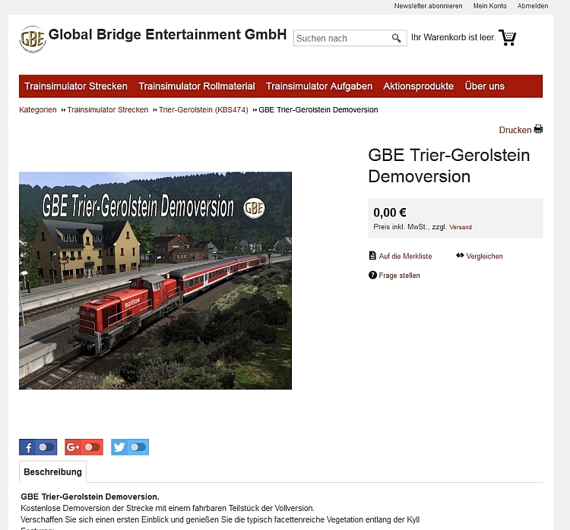This screenshot has height=530, width=570.
Task: Enable the Facebook share toggle
Action: coord(46,447)
